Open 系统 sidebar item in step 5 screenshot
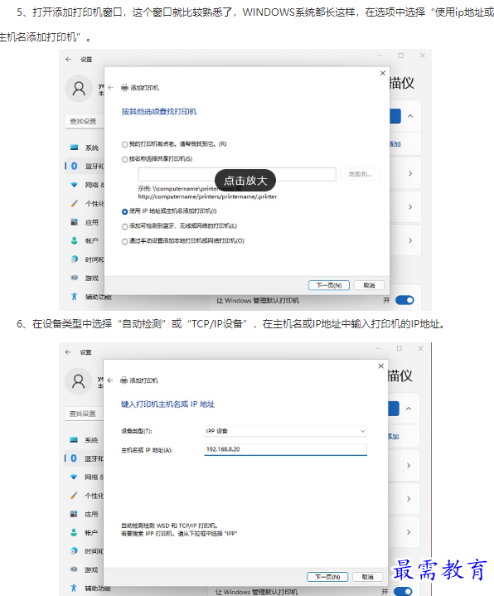494x596 pixels. click(85, 148)
